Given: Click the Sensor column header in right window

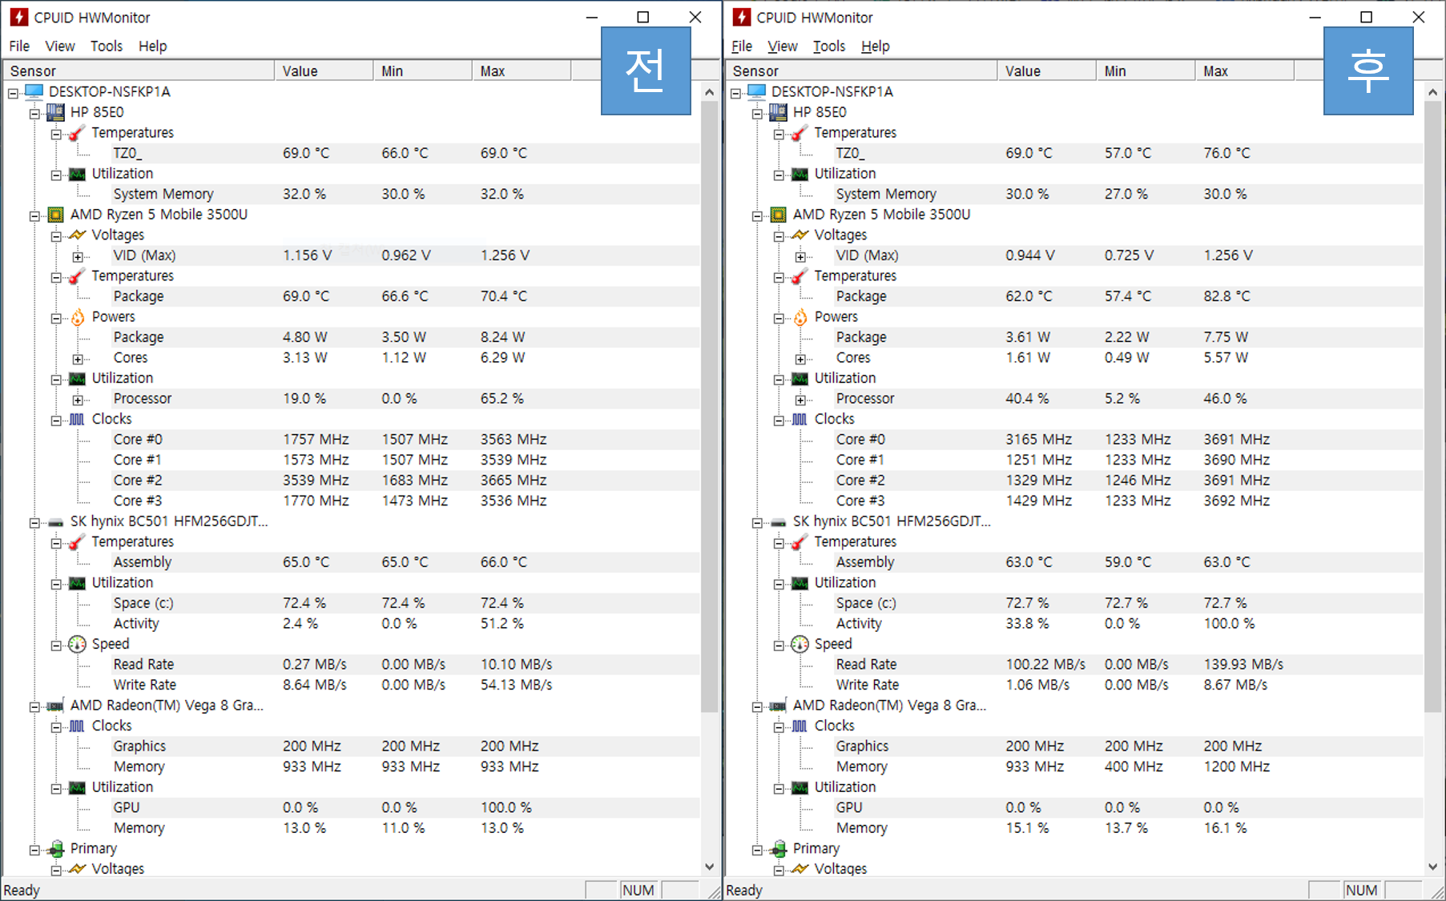Looking at the screenshot, I should tap(862, 70).
